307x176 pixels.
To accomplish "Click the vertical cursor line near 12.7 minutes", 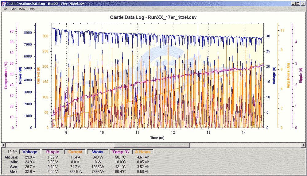I will click(x=198, y=75).
